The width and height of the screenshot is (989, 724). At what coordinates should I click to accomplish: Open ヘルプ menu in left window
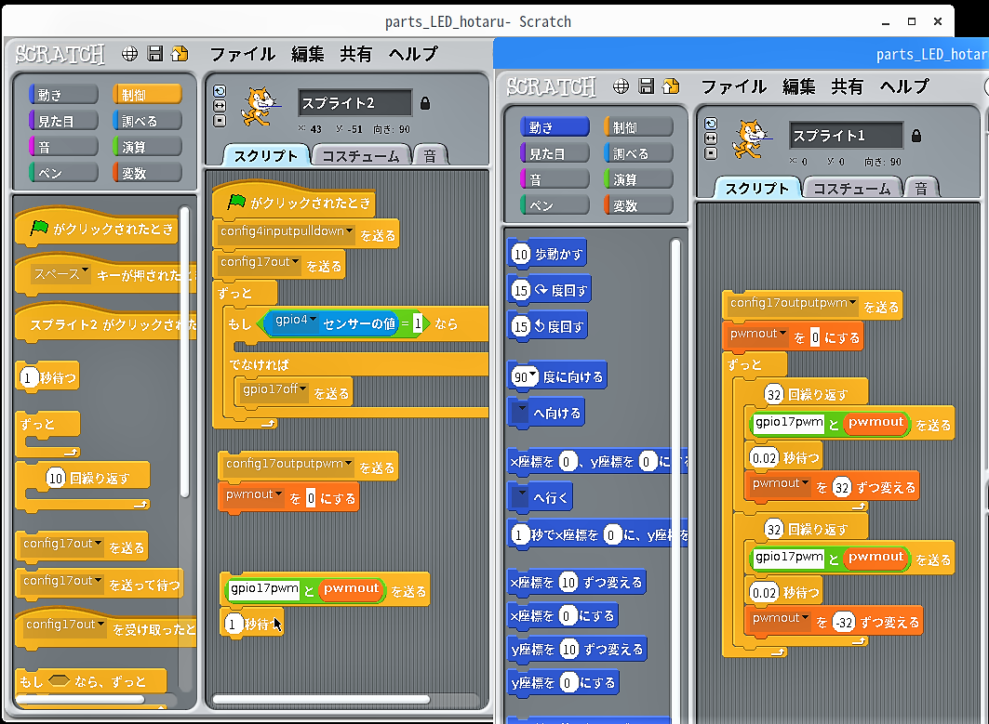(413, 54)
